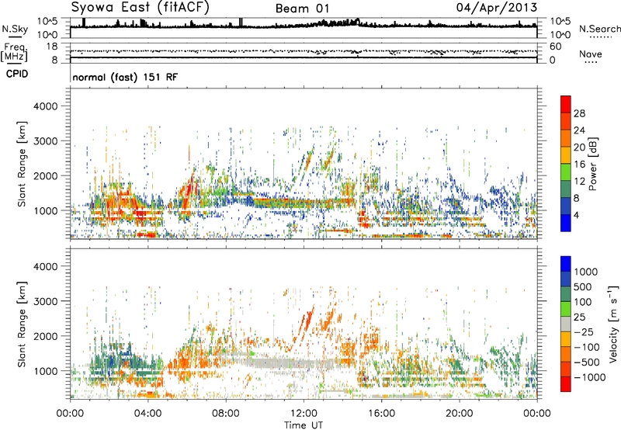The width and height of the screenshot is (621, 430).
Task: Click the "100" label on velocity colorbar
Action: (x=583, y=302)
